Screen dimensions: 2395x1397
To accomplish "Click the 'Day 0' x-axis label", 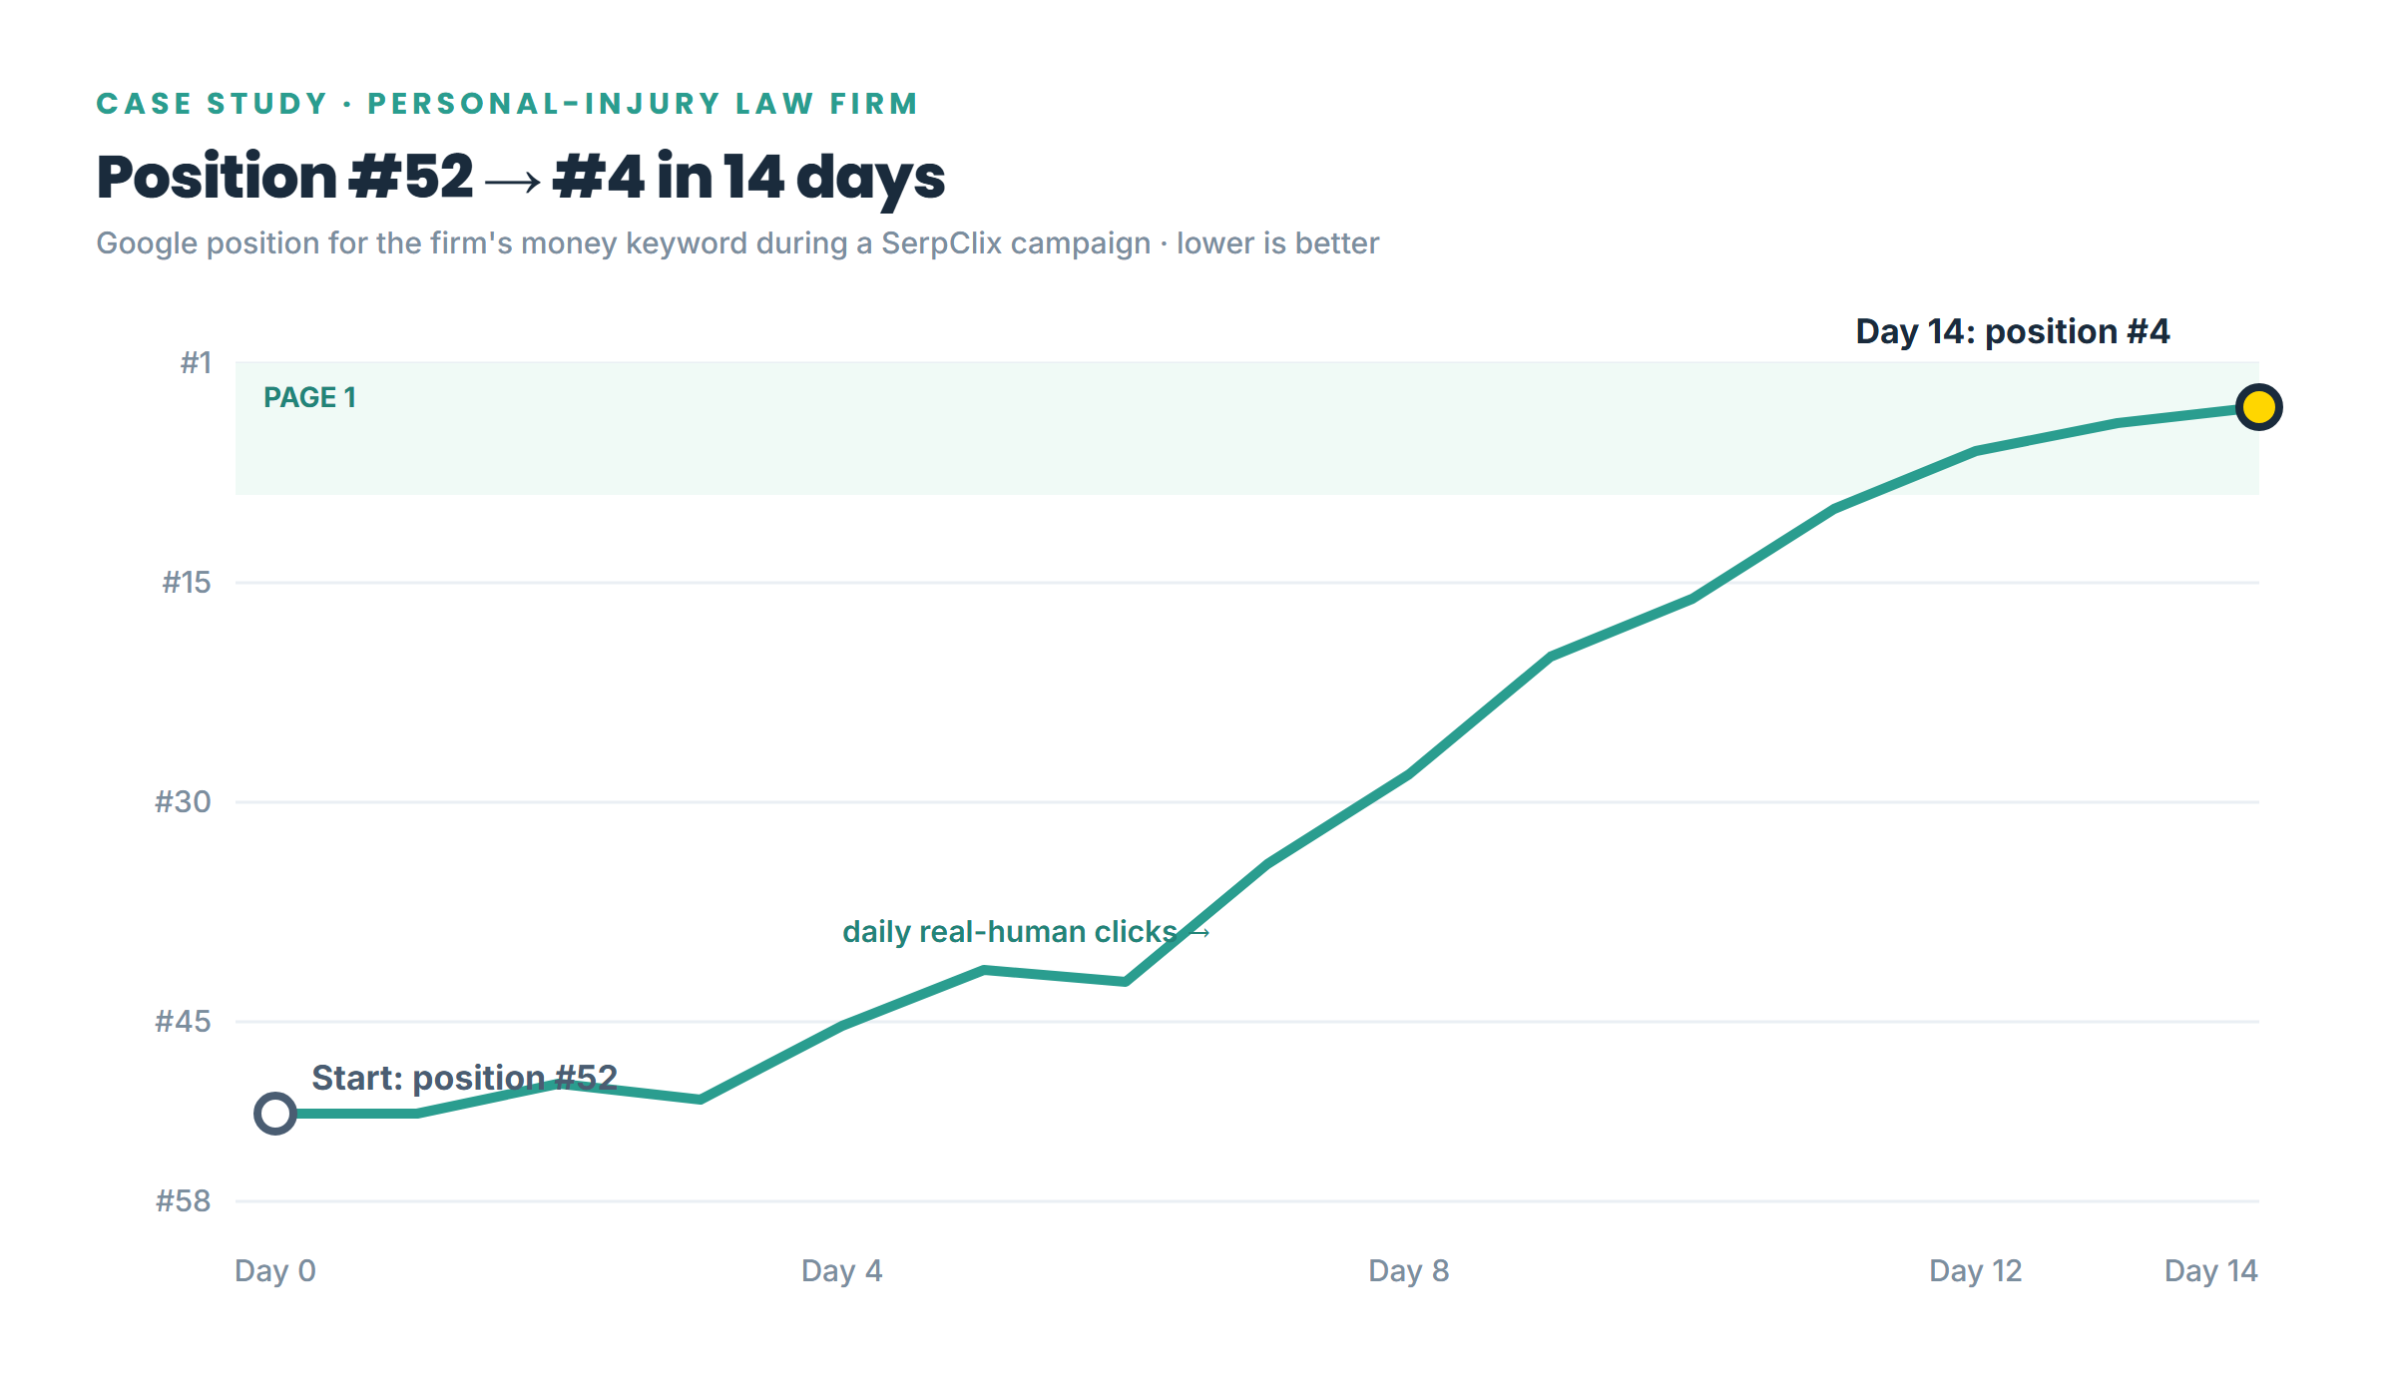I will tap(275, 1270).
